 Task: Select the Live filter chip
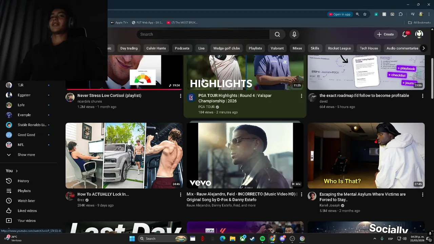click(x=201, y=48)
